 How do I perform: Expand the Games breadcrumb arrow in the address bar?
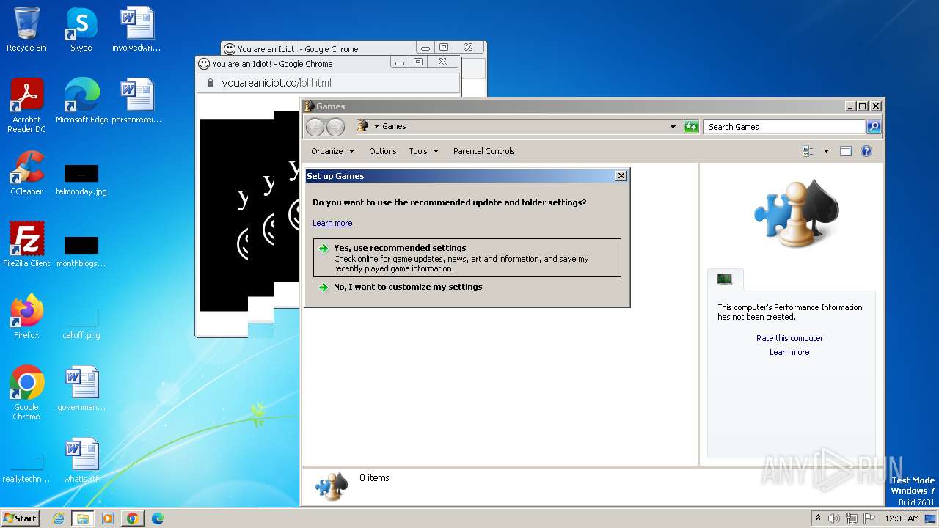[x=376, y=126]
